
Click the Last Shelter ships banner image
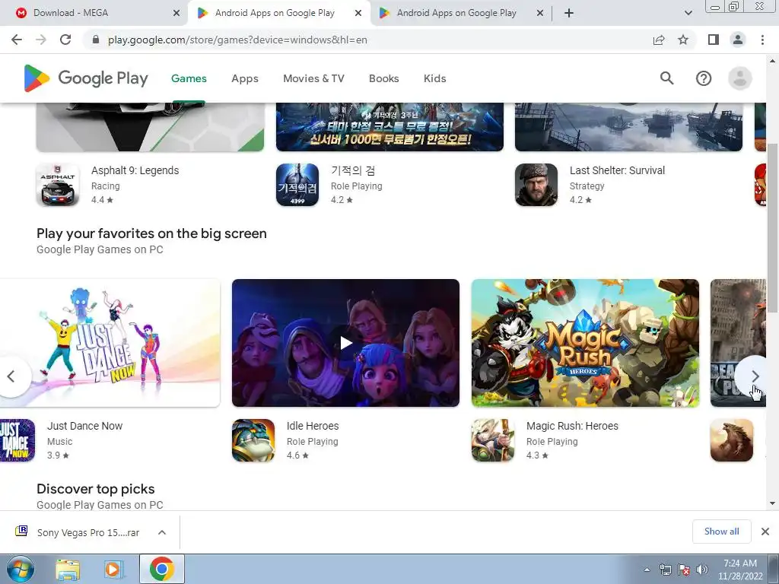(x=628, y=127)
